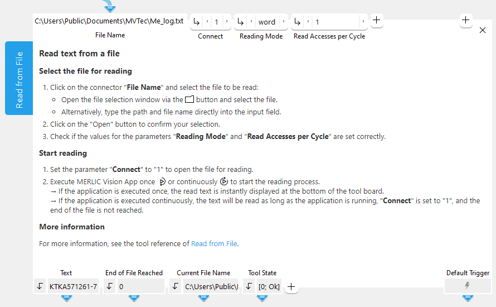Click the plus button at top right
This screenshot has height=307, width=496.
(x=466, y=20)
